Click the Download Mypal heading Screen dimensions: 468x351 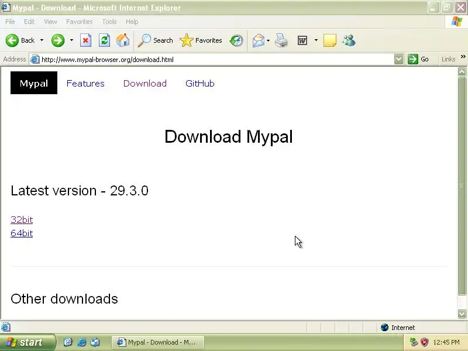229,137
